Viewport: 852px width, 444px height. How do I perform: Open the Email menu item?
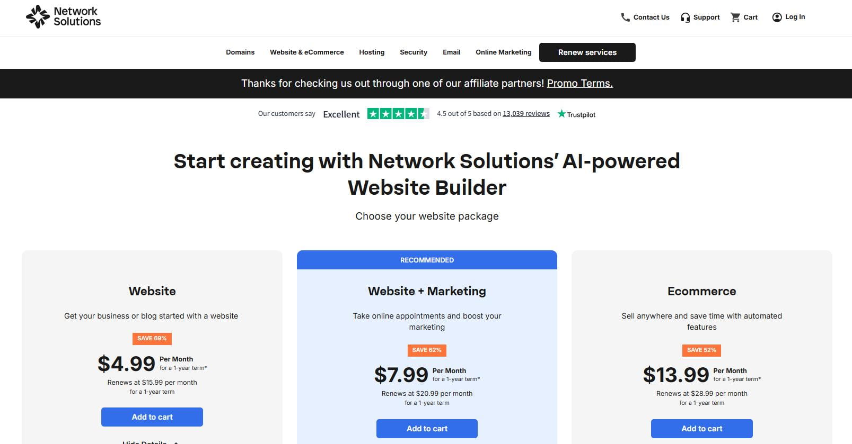(451, 52)
